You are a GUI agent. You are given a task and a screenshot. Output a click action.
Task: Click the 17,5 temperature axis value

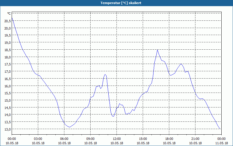(8, 64)
